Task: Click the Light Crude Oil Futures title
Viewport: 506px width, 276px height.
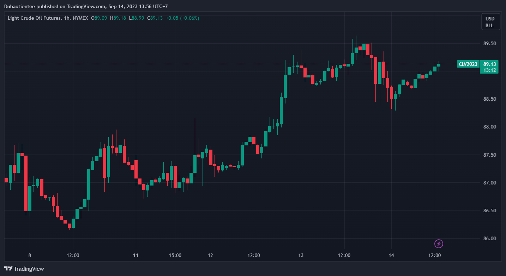Action: (x=34, y=18)
